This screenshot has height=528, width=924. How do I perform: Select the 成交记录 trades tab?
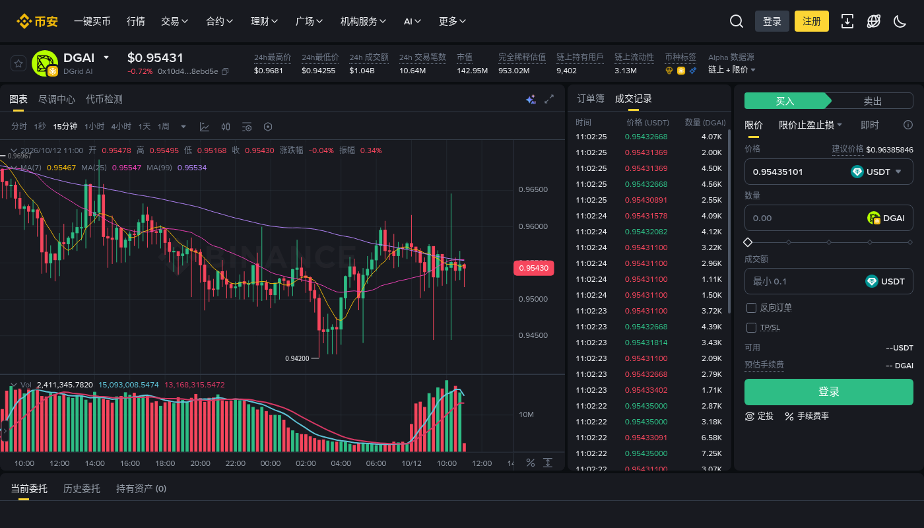click(634, 98)
